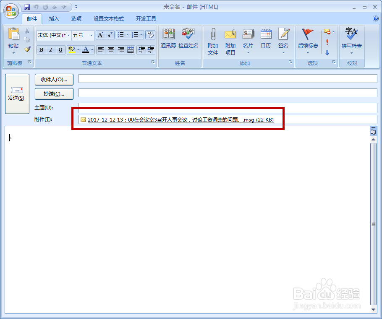This screenshot has width=382, height=319.
Task: Activate the Format Painter brush
Action: 27,49
